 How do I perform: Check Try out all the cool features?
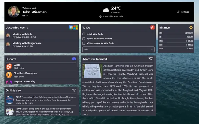pyautogui.click(x=84, y=38)
